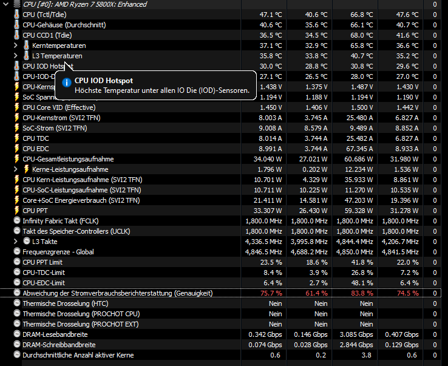Click lightning icon for CPU Kern-Leistungsaufnahme (SVI2 TFN)
This screenshot has width=448, height=366.
[x=17, y=180]
